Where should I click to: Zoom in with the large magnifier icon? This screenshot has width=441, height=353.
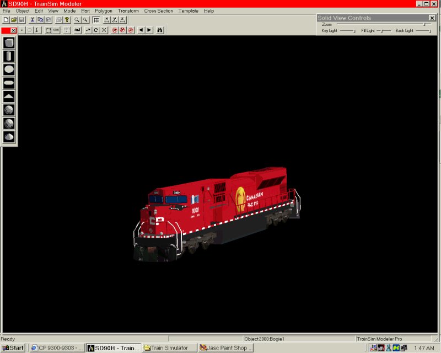[x=77, y=20]
